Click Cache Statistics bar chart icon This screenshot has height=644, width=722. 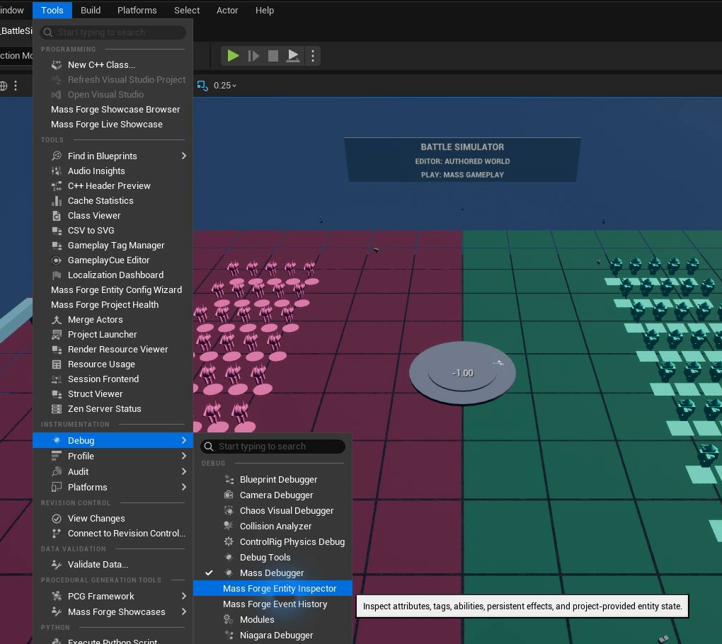point(56,201)
